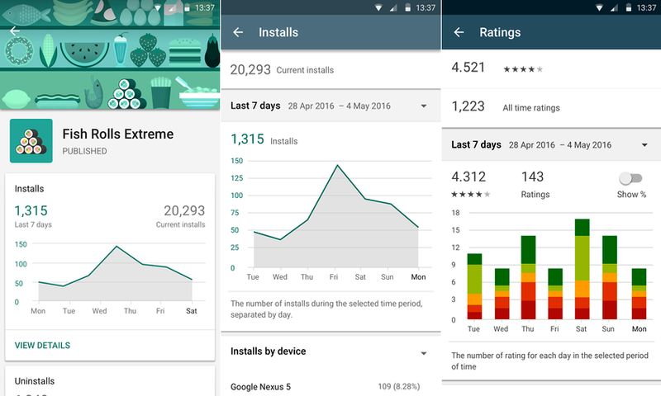Tap the 20,293 Current installs row
661x396 pixels.
[x=330, y=70]
